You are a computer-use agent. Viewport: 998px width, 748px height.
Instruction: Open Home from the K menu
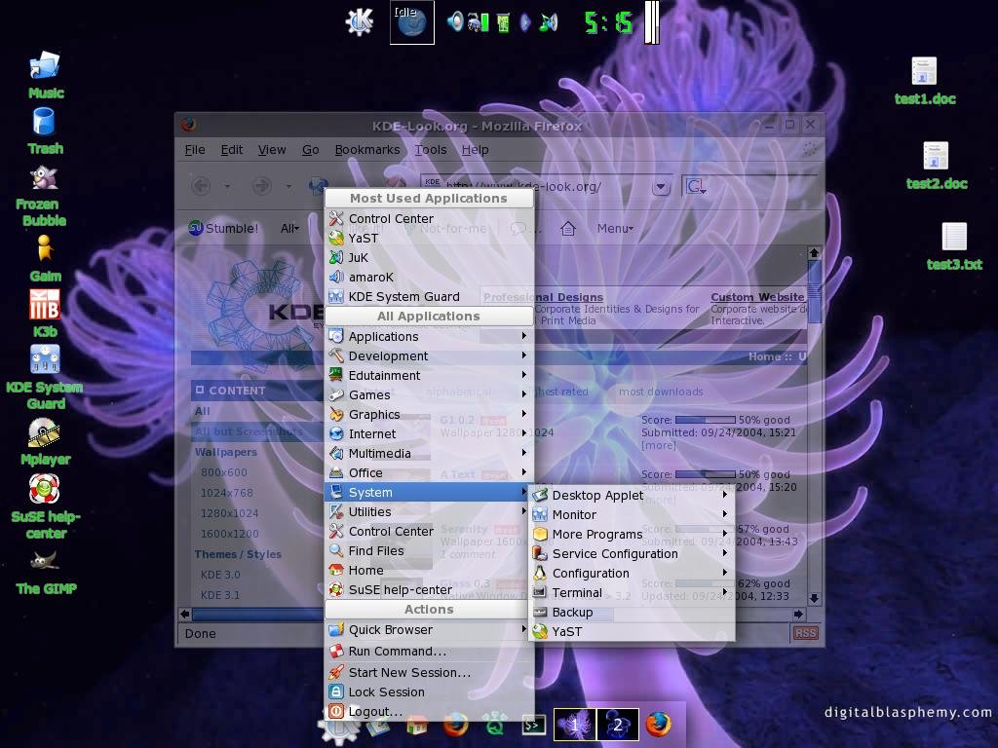coord(429,571)
